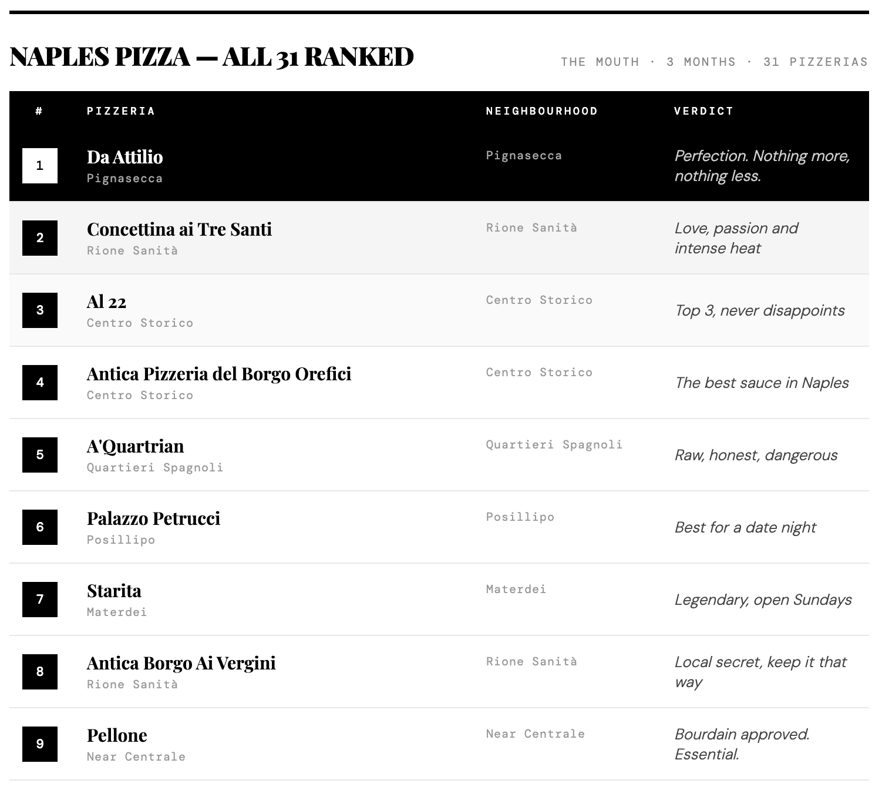Click Antica Borgo Ai Vergini name
The width and height of the screenshot is (882, 790).
coord(181,663)
